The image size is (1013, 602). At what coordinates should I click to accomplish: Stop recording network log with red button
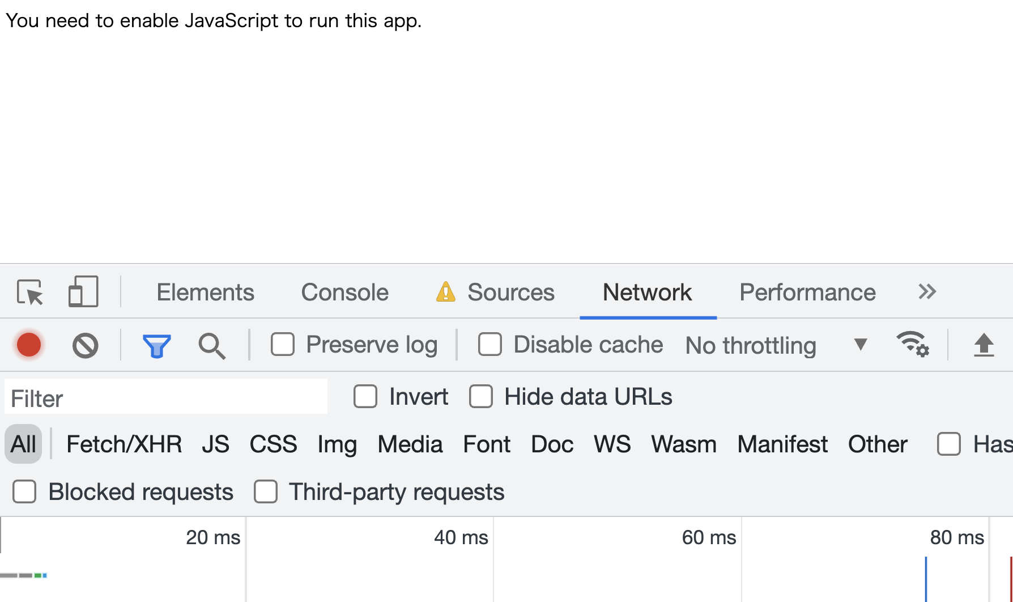29,345
